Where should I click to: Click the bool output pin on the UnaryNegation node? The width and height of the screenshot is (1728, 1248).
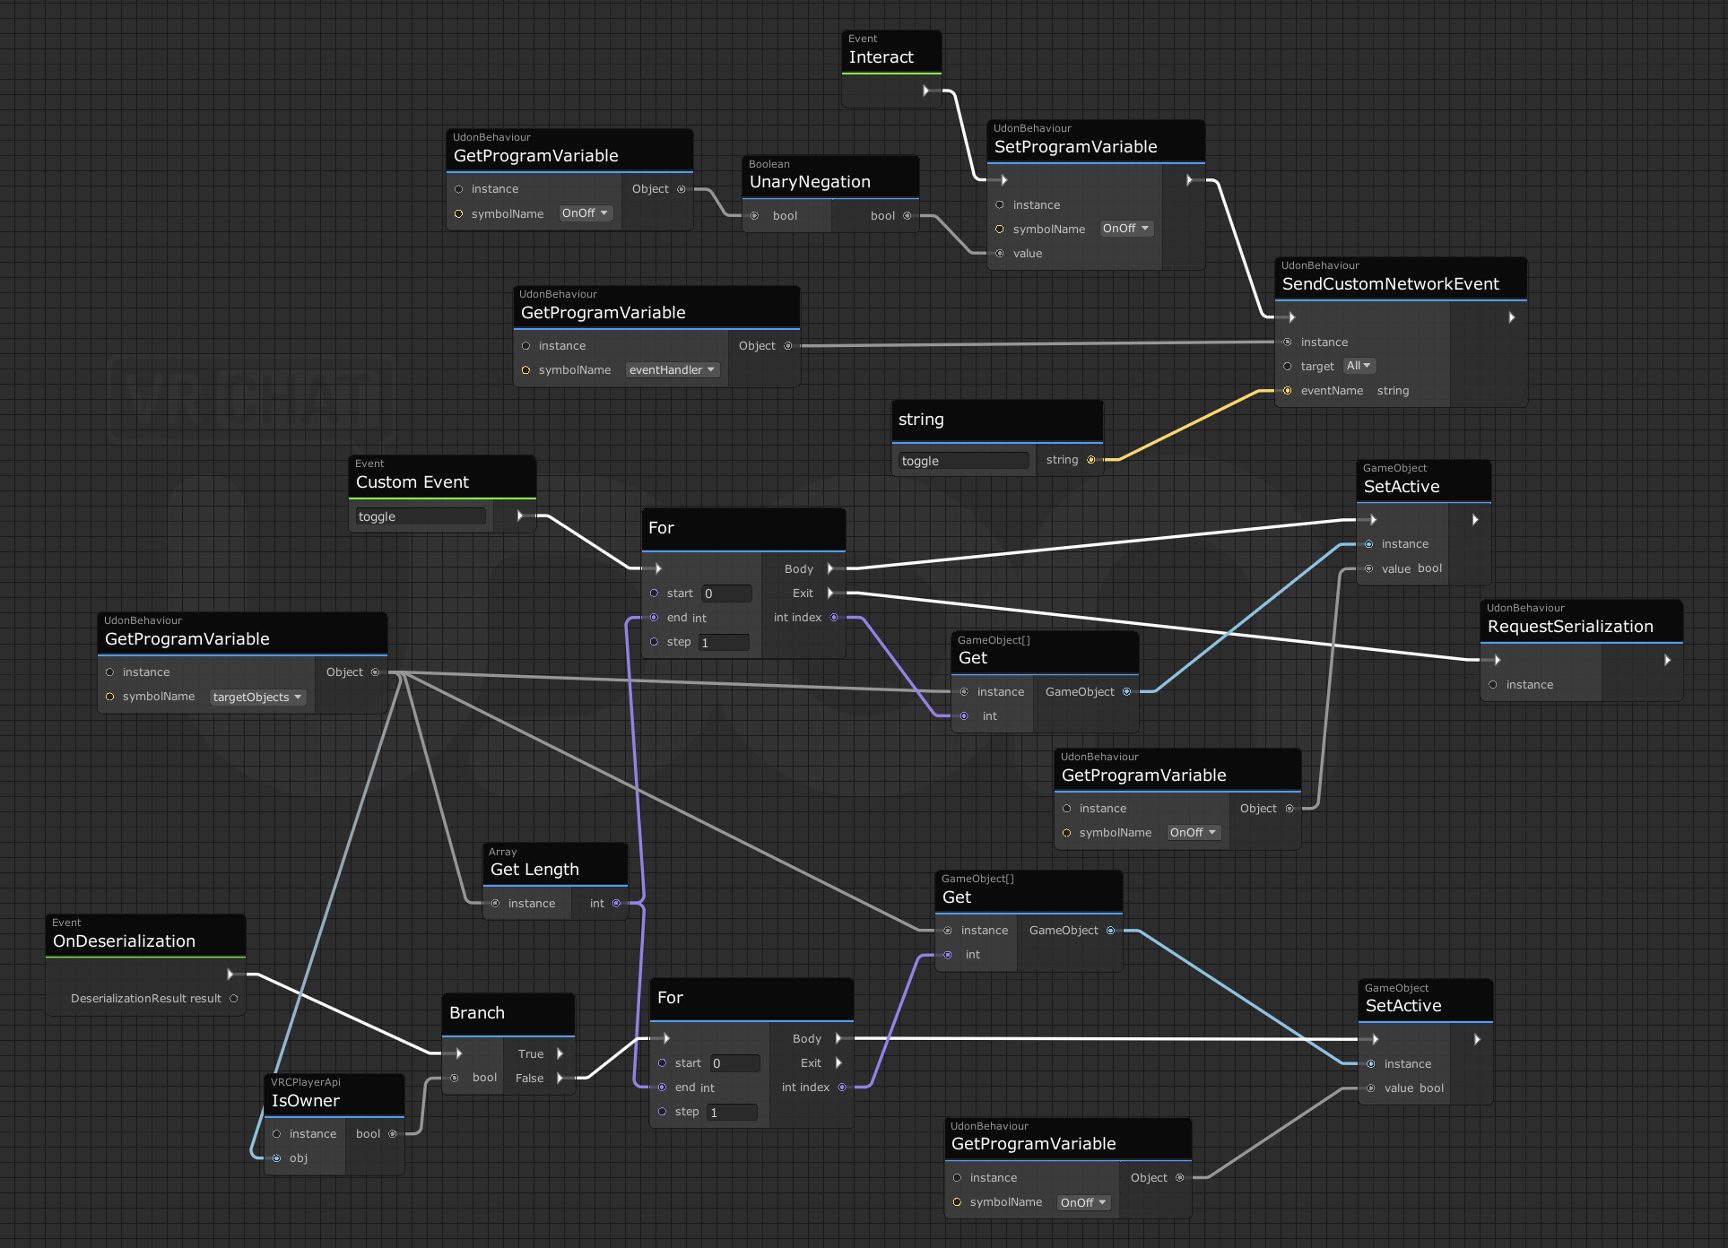[x=907, y=215]
